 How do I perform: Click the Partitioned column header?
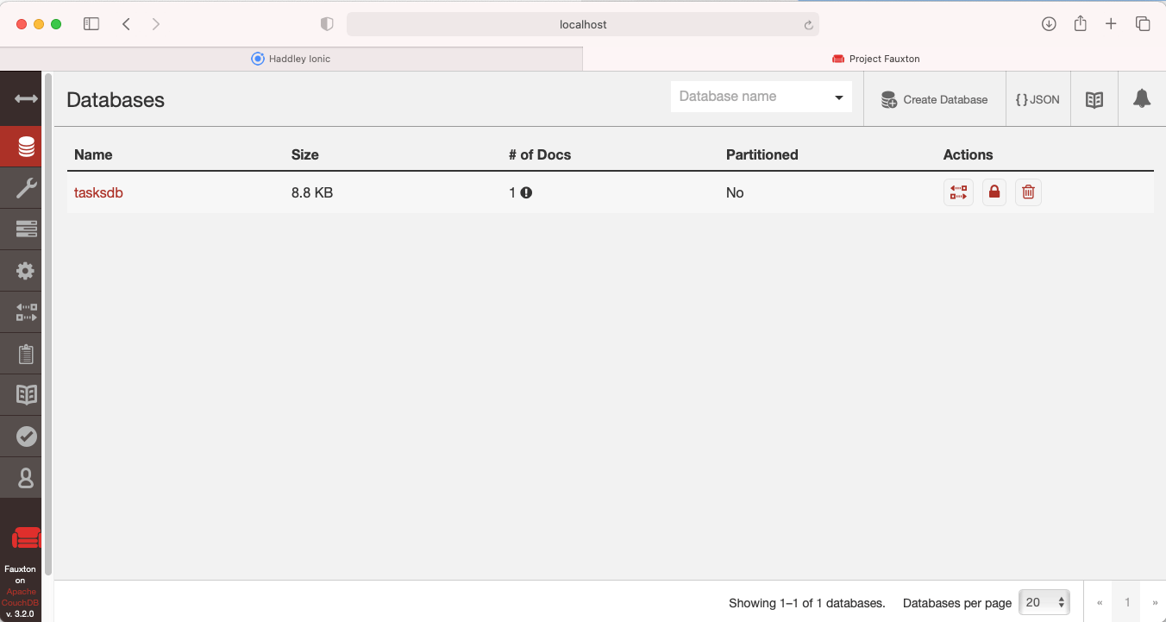click(x=762, y=154)
